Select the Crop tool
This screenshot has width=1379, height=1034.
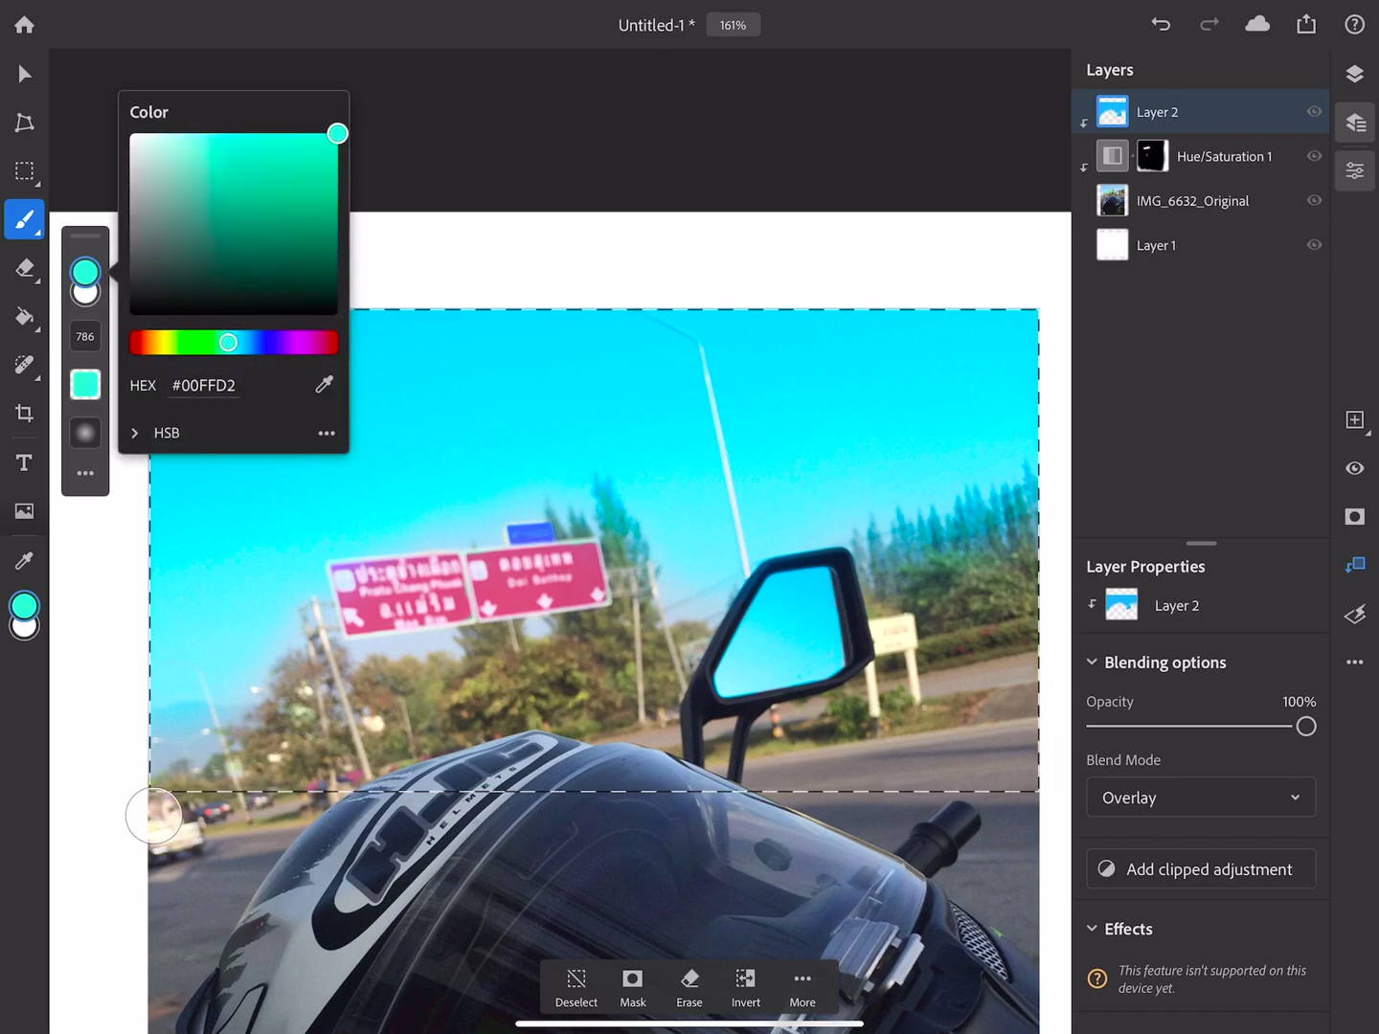[25, 414]
